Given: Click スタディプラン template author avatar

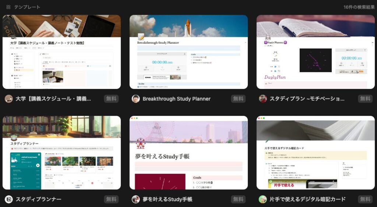Looking at the screenshot, I should click(263, 99).
